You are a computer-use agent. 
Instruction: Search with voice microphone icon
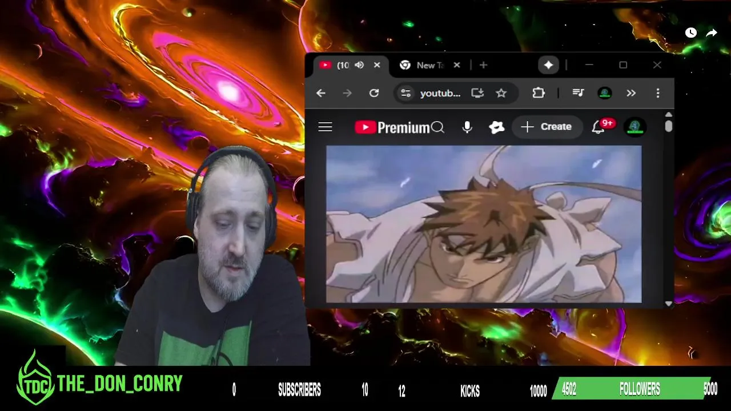(x=467, y=127)
